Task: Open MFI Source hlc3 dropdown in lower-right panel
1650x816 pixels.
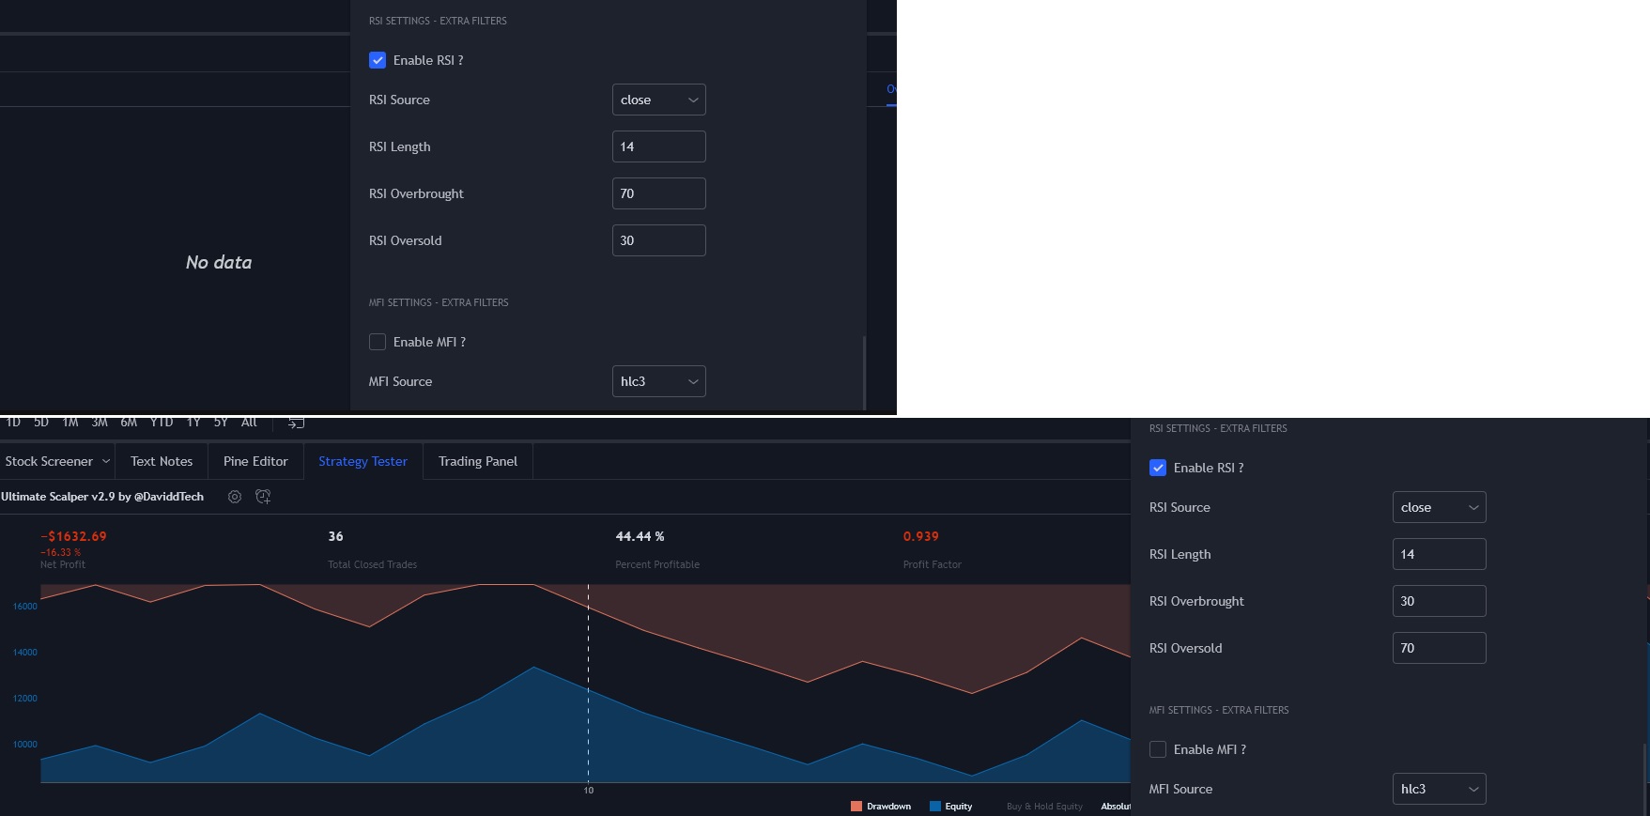Action: [1439, 789]
